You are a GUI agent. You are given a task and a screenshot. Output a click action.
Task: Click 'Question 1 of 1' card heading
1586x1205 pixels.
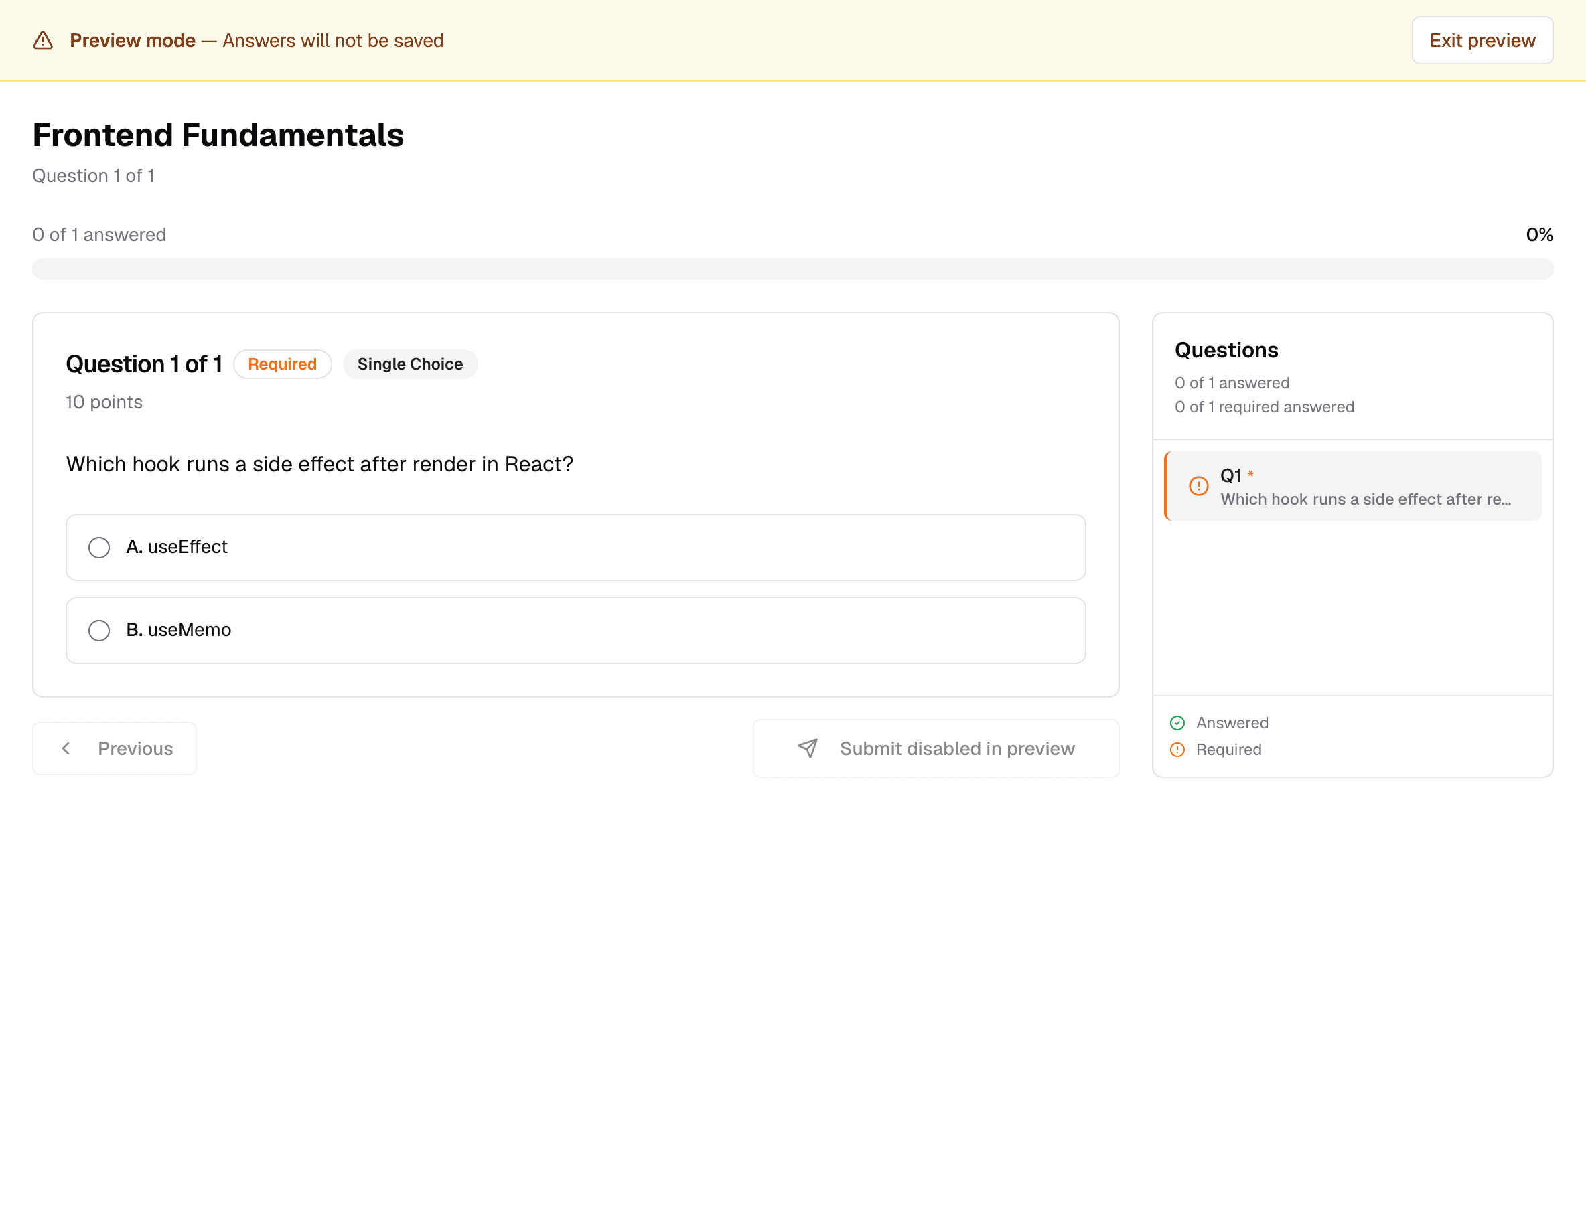click(143, 364)
